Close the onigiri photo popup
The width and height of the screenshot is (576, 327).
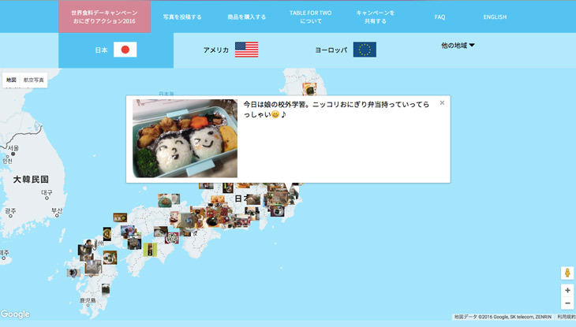(442, 102)
